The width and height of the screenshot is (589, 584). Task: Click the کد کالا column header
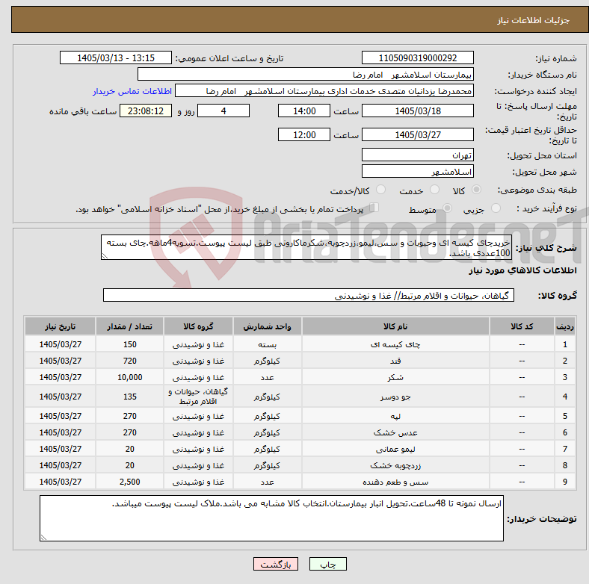point(522,326)
